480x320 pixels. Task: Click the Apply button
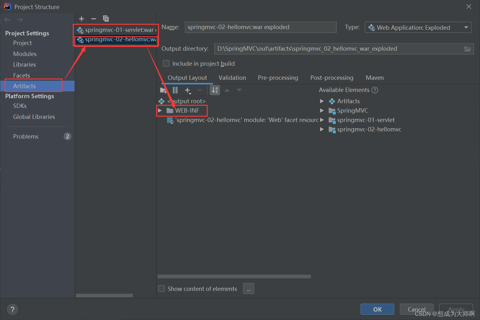[456, 309]
